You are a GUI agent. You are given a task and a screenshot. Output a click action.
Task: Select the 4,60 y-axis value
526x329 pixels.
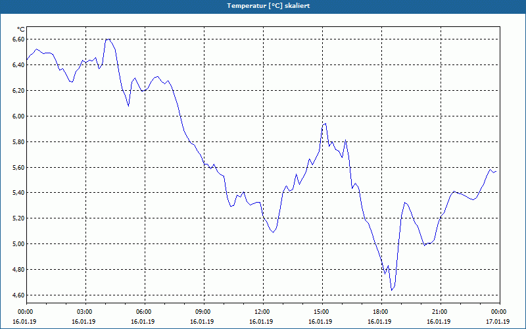(18, 295)
